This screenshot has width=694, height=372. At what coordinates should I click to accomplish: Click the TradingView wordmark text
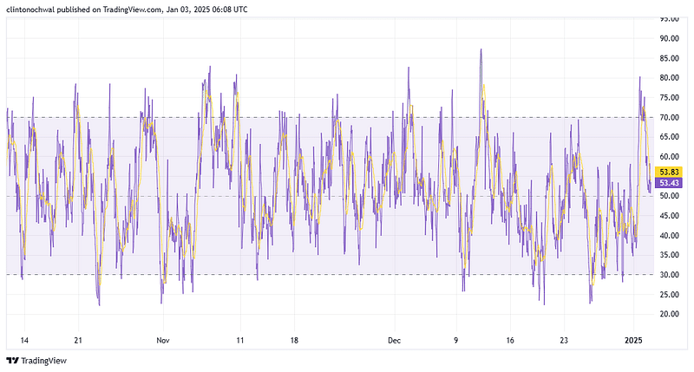coord(44,361)
